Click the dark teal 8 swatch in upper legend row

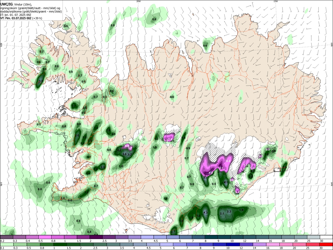(211, 237)
